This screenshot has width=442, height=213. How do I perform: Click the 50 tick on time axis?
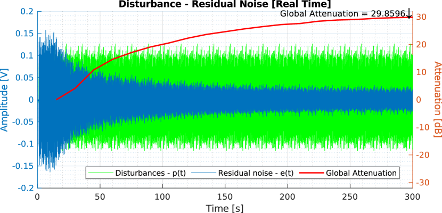100,195
